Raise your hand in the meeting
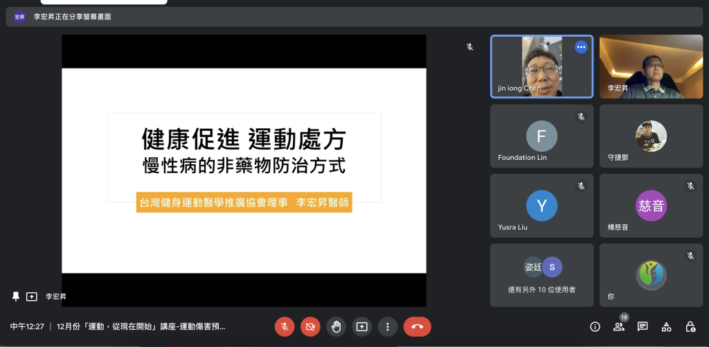The image size is (709, 347). pos(336,326)
